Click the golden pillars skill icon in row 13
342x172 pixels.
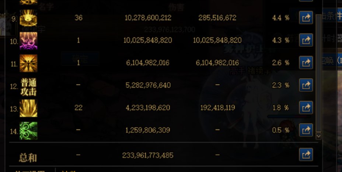pos(28,108)
